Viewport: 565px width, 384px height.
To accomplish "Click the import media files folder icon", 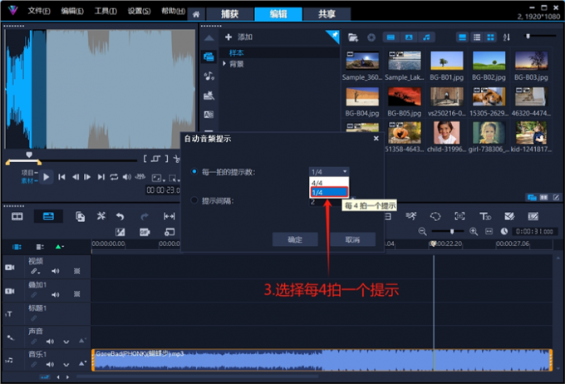I will (x=353, y=37).
